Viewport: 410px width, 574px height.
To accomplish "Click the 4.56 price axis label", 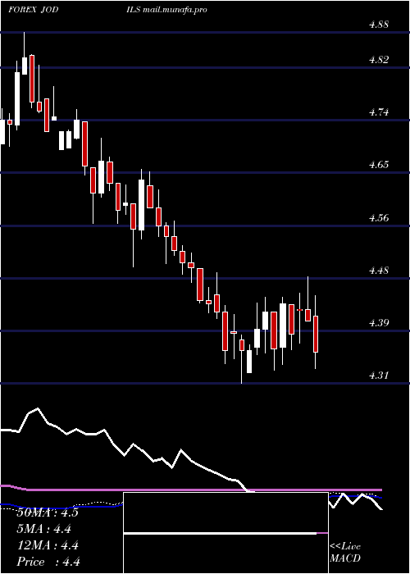I will 378,218.
